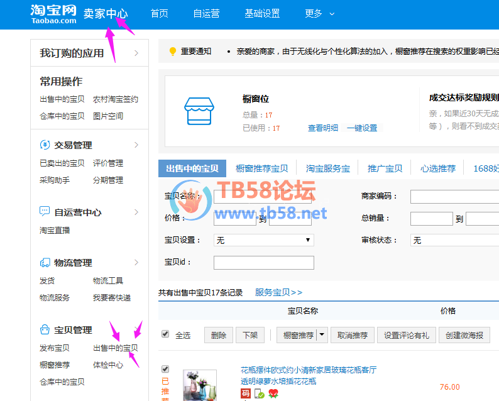Open 出售中的宝贝 under 常用操作
Viewport: 499px width, 401px height.
tap(62, 99)
